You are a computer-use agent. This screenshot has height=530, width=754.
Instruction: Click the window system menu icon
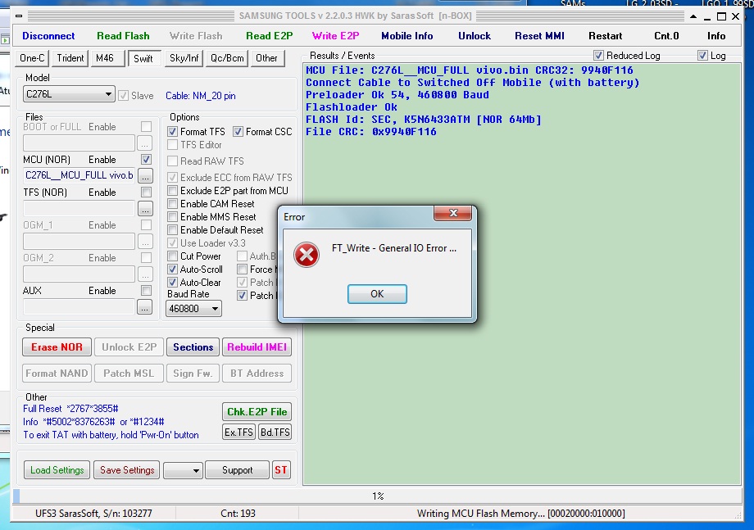(x=19, y=16)
